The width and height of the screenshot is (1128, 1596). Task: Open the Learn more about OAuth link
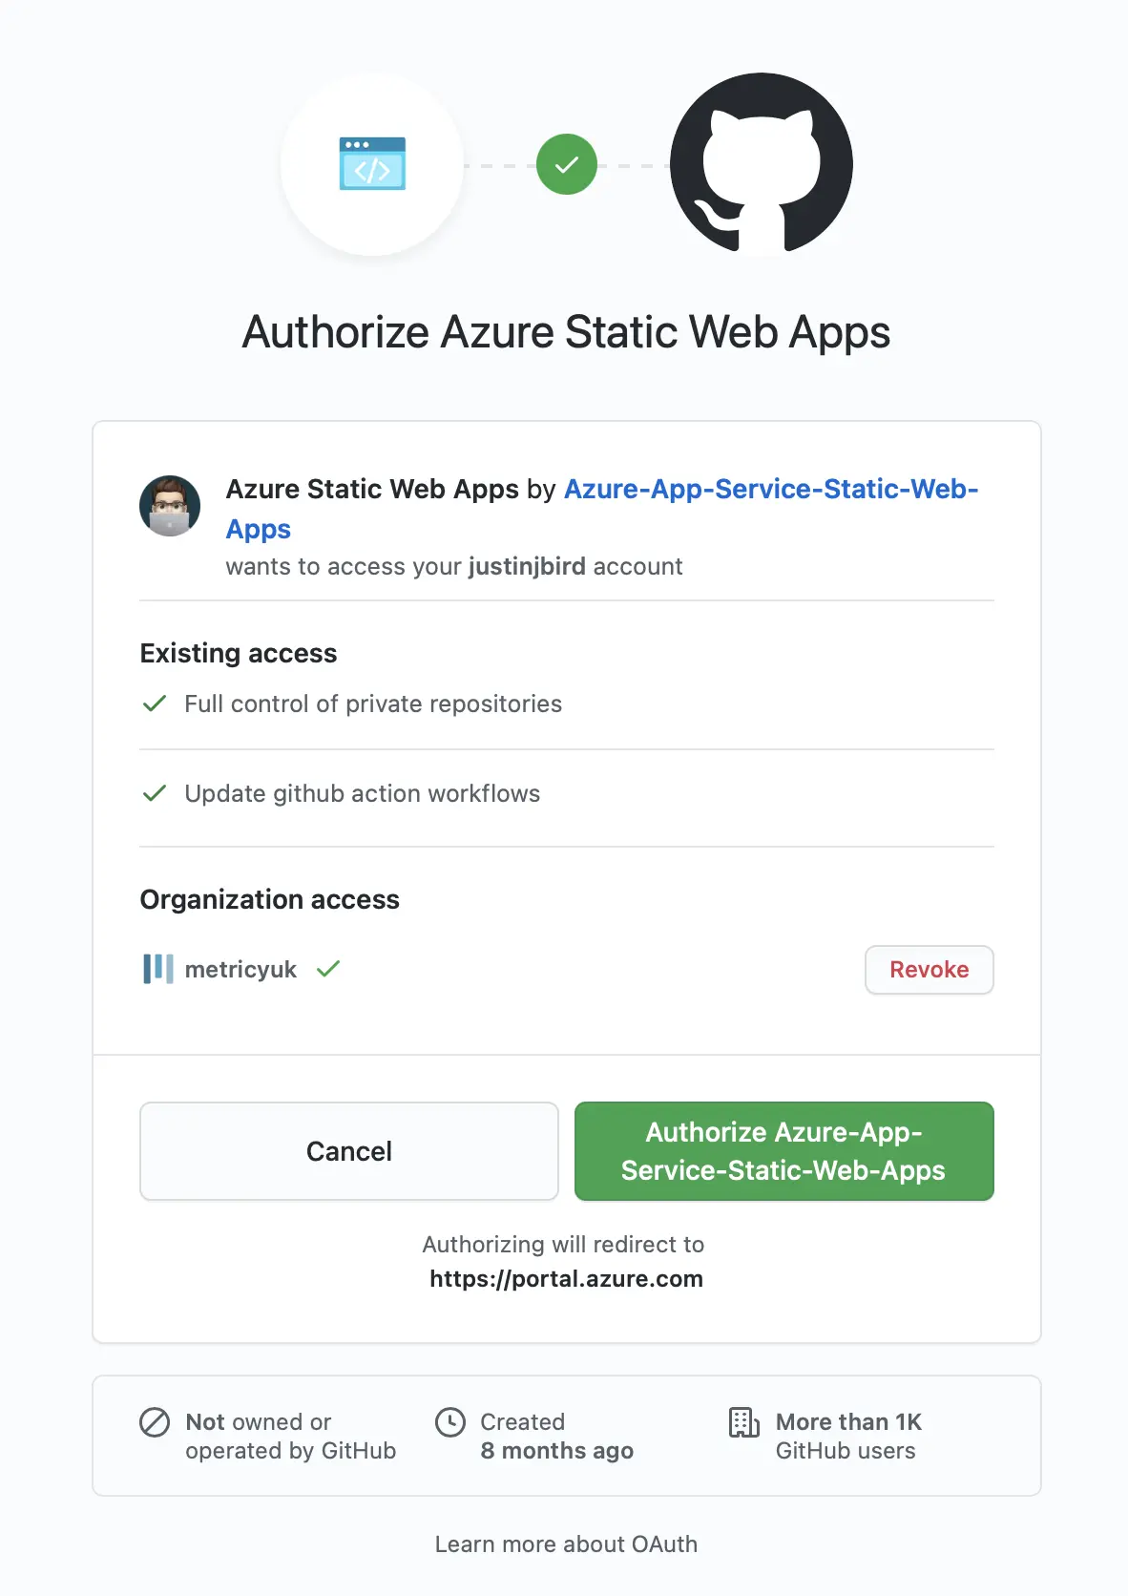pyautogui.click(x=566, y=1543)
